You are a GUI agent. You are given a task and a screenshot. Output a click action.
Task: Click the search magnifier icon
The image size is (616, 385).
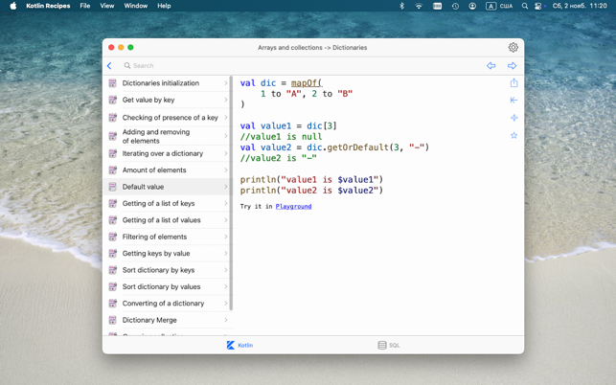(x=127, y=66)
